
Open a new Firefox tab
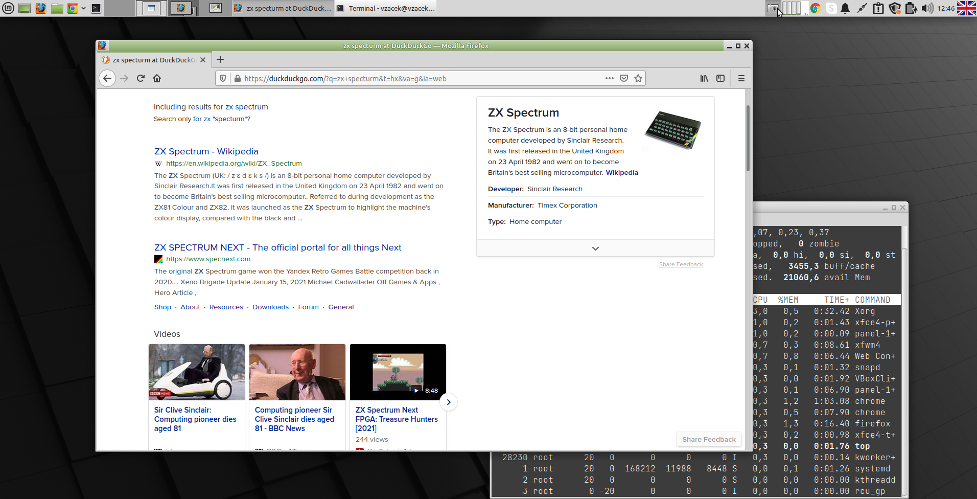point(220,59)
